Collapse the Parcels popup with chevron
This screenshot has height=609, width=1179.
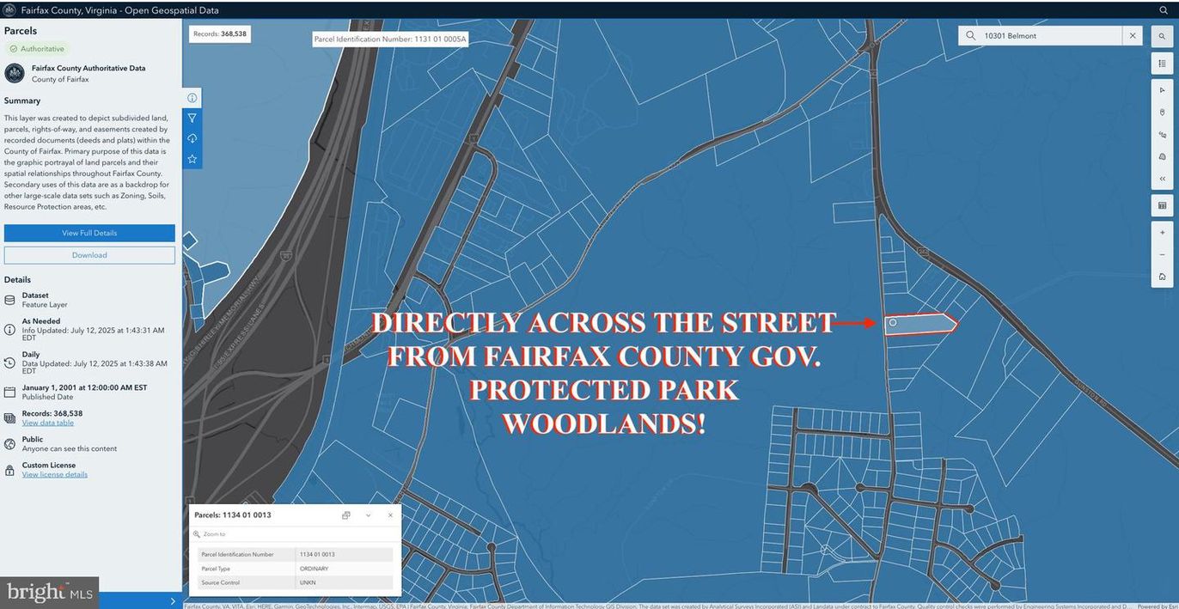tap(368, 515)
